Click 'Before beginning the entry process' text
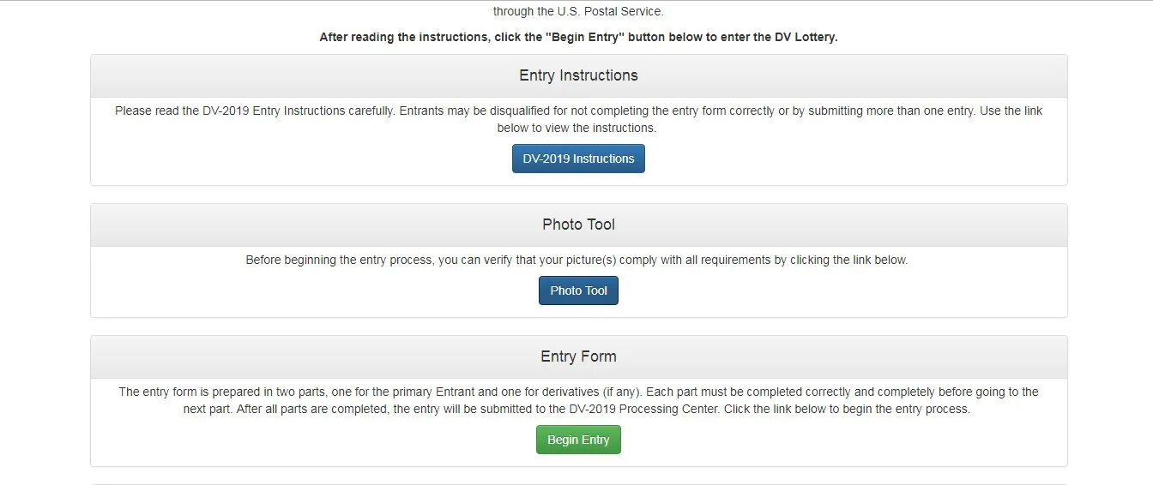This screenshot has height=485, width=1153. coord(339,260)
